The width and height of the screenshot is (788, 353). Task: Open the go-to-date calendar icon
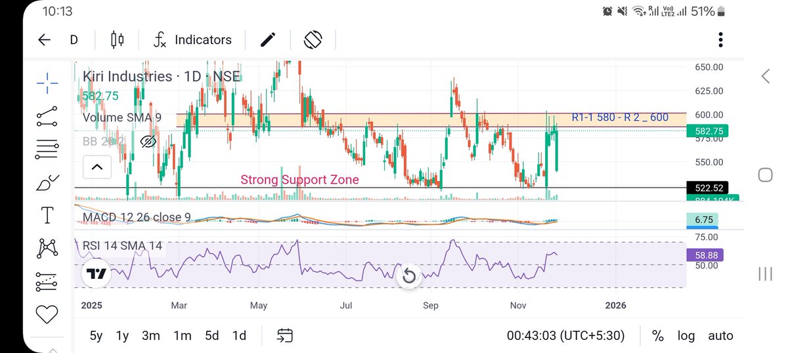click(284, 335)
